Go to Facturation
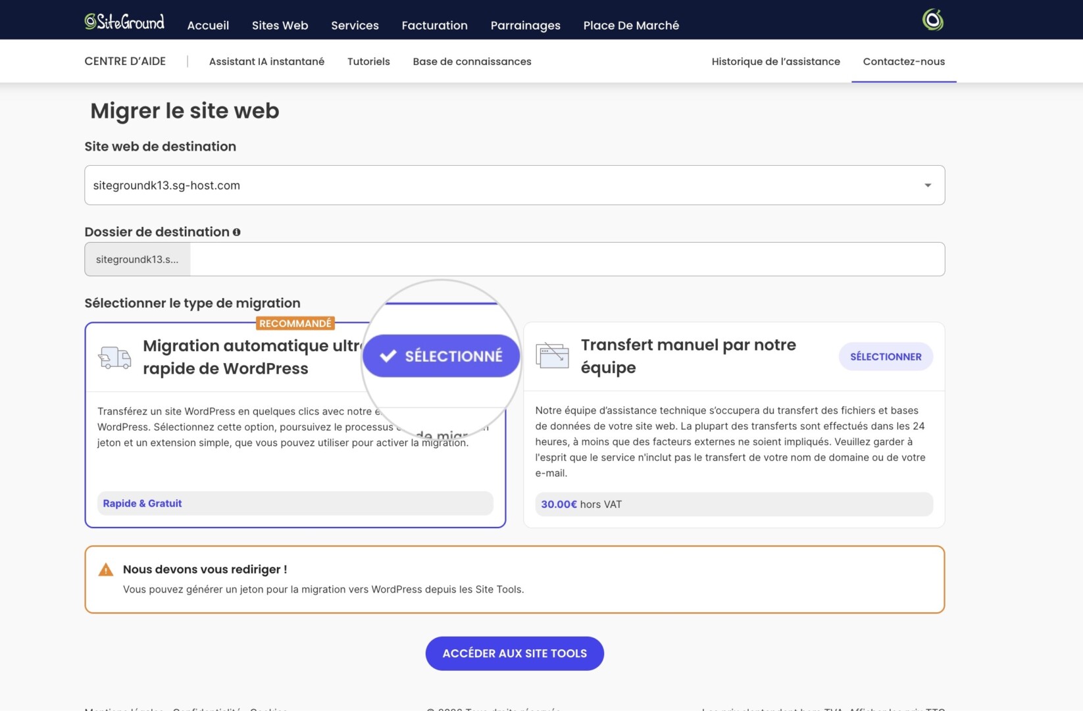 coord(434,25)
